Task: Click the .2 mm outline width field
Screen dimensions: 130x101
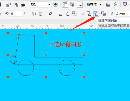Action: 123,14
